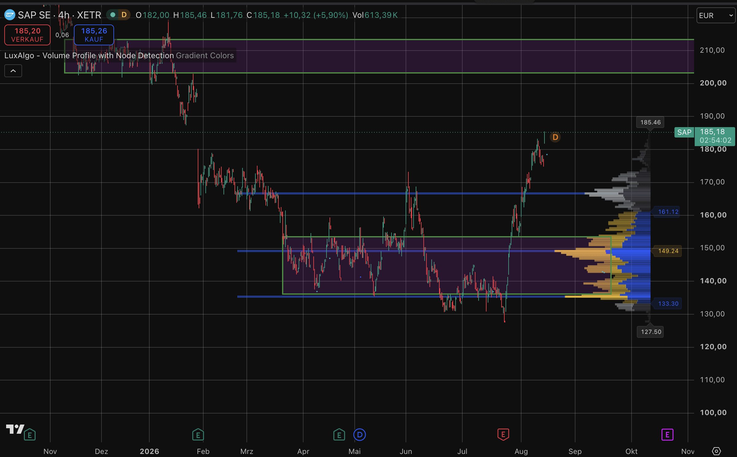Click the 120,00 price axis label
The width and height of the screenshot is (737, 457).
click(x=713, y=347)
